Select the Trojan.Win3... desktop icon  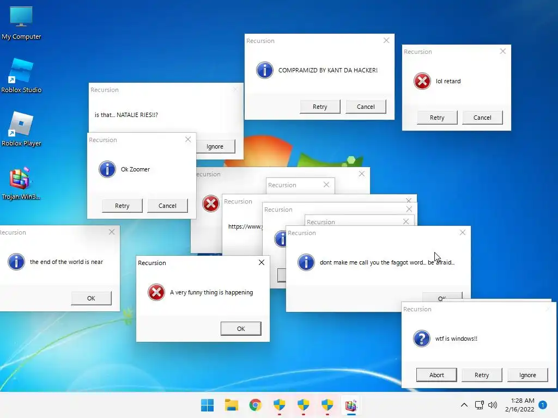pyautogui.click(x=21, y=183)
